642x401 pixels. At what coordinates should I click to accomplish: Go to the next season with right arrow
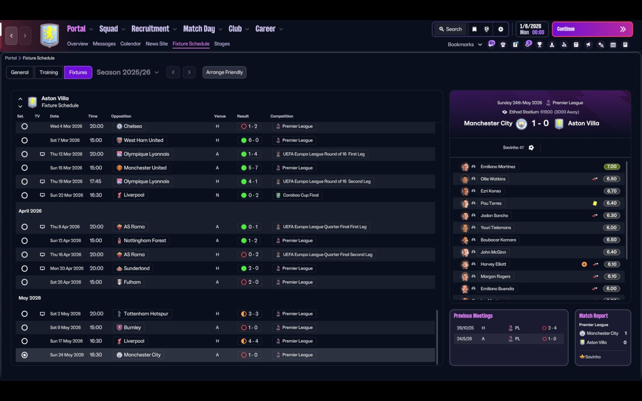(x=189, y=72)
